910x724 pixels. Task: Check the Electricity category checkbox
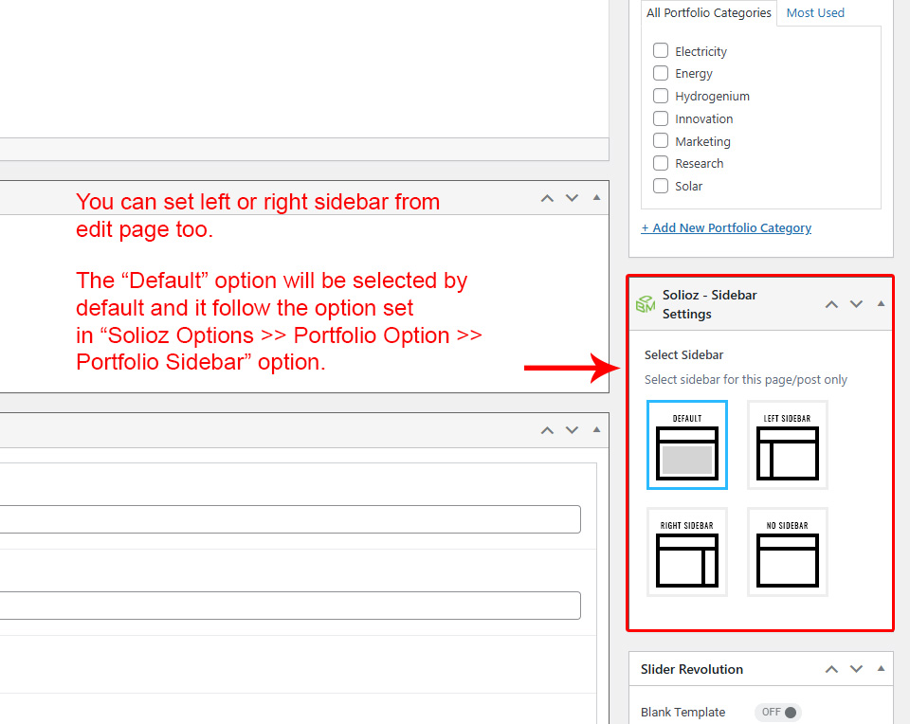tap(661, 51)
